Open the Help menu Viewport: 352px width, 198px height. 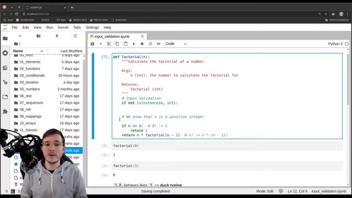coord(107,28)
